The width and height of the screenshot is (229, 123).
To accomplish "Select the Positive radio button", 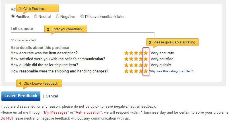I will click(13, 16).
